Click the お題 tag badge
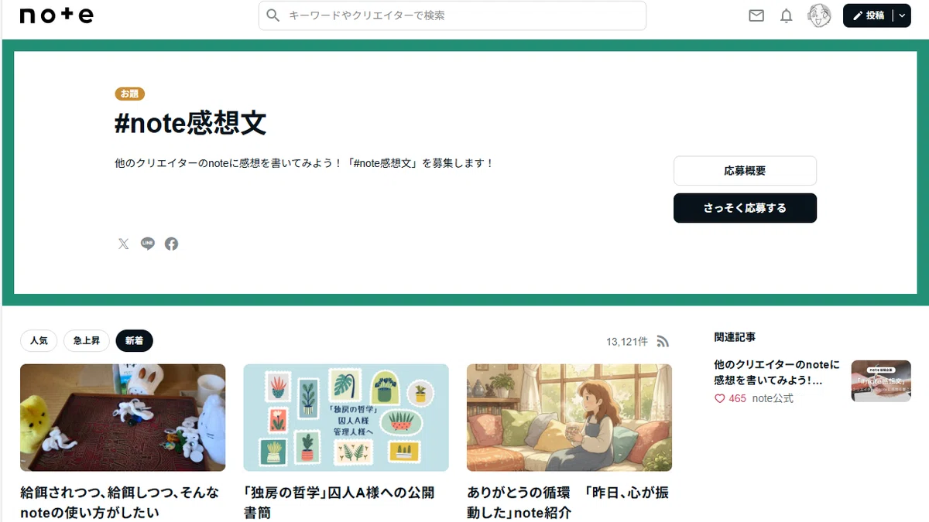This screenshot has width=929, height=522. click(x=130, y=94)
